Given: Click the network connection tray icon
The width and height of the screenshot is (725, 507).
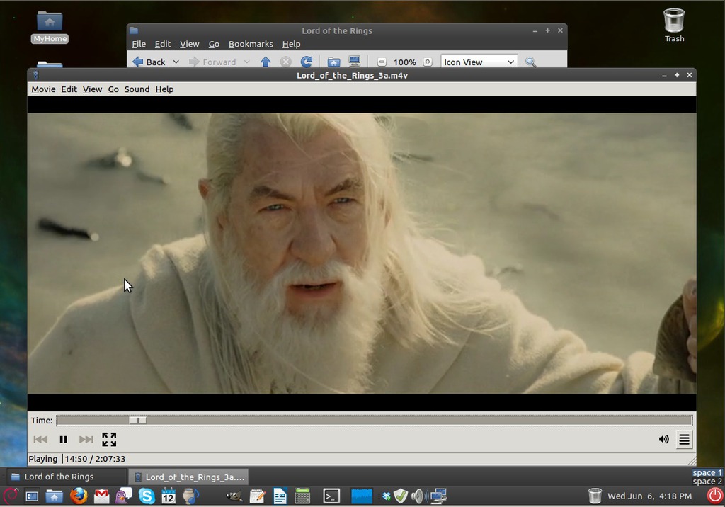Looking at the screenshot, I should point(438,496).
